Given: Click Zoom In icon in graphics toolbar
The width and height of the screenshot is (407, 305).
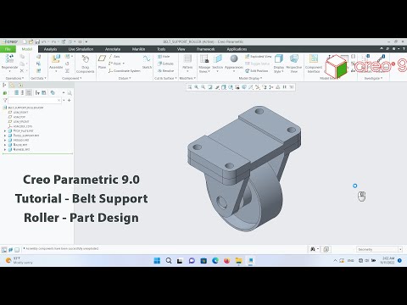Looking at the screenshot, I should point(197,87).
